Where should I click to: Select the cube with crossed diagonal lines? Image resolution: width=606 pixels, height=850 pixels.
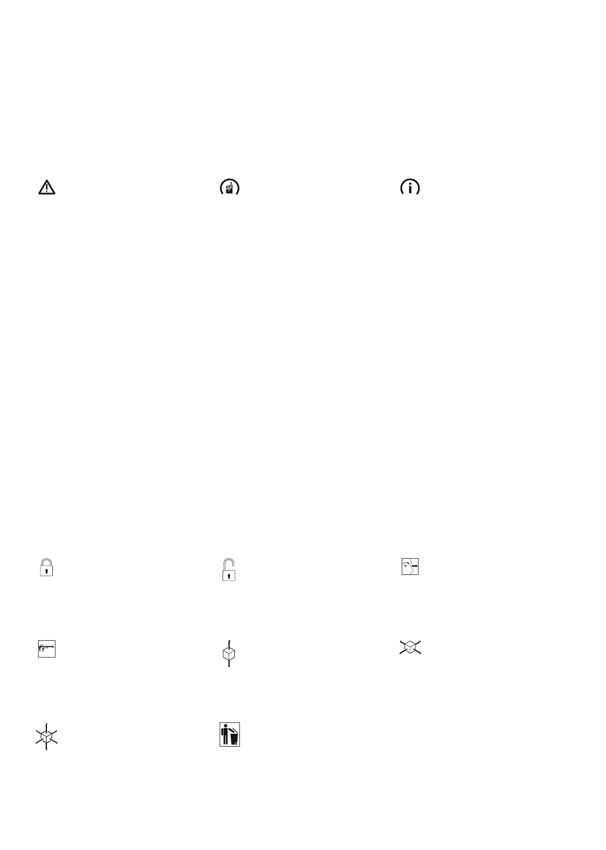coord(410,647)
